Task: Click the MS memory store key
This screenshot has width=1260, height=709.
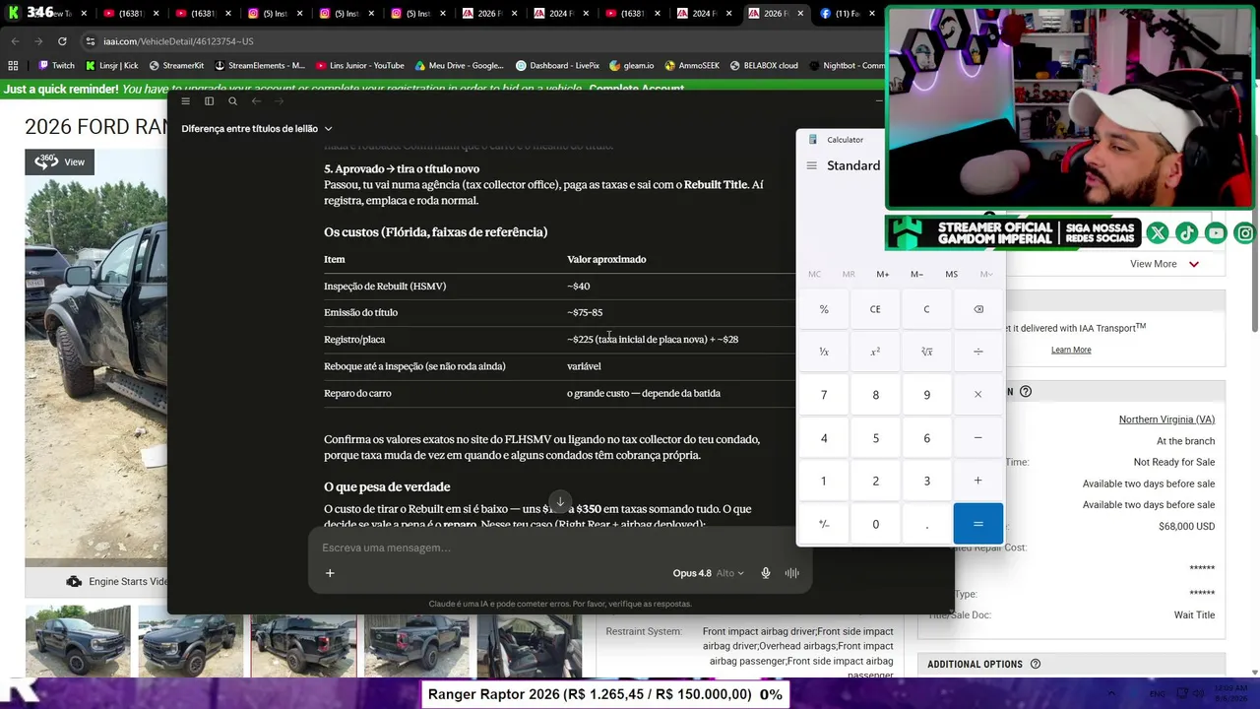Action: click(951, 274)
